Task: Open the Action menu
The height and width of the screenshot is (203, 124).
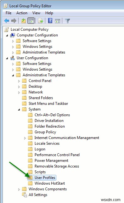Action: 22,13
